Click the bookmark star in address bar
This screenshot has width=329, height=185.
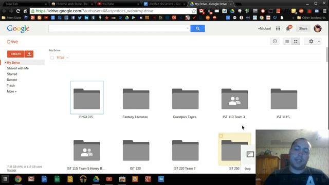[x=194, y=11]
